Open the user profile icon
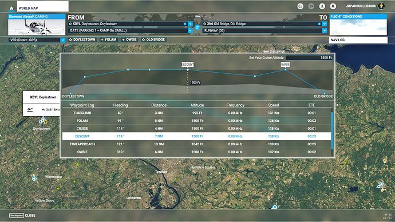 click(322, 6)
